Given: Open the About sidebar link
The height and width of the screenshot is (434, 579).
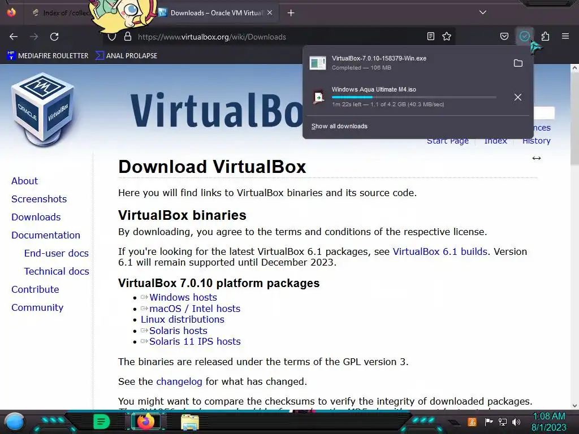Looking at the screenshot, I should click(24, 181).
